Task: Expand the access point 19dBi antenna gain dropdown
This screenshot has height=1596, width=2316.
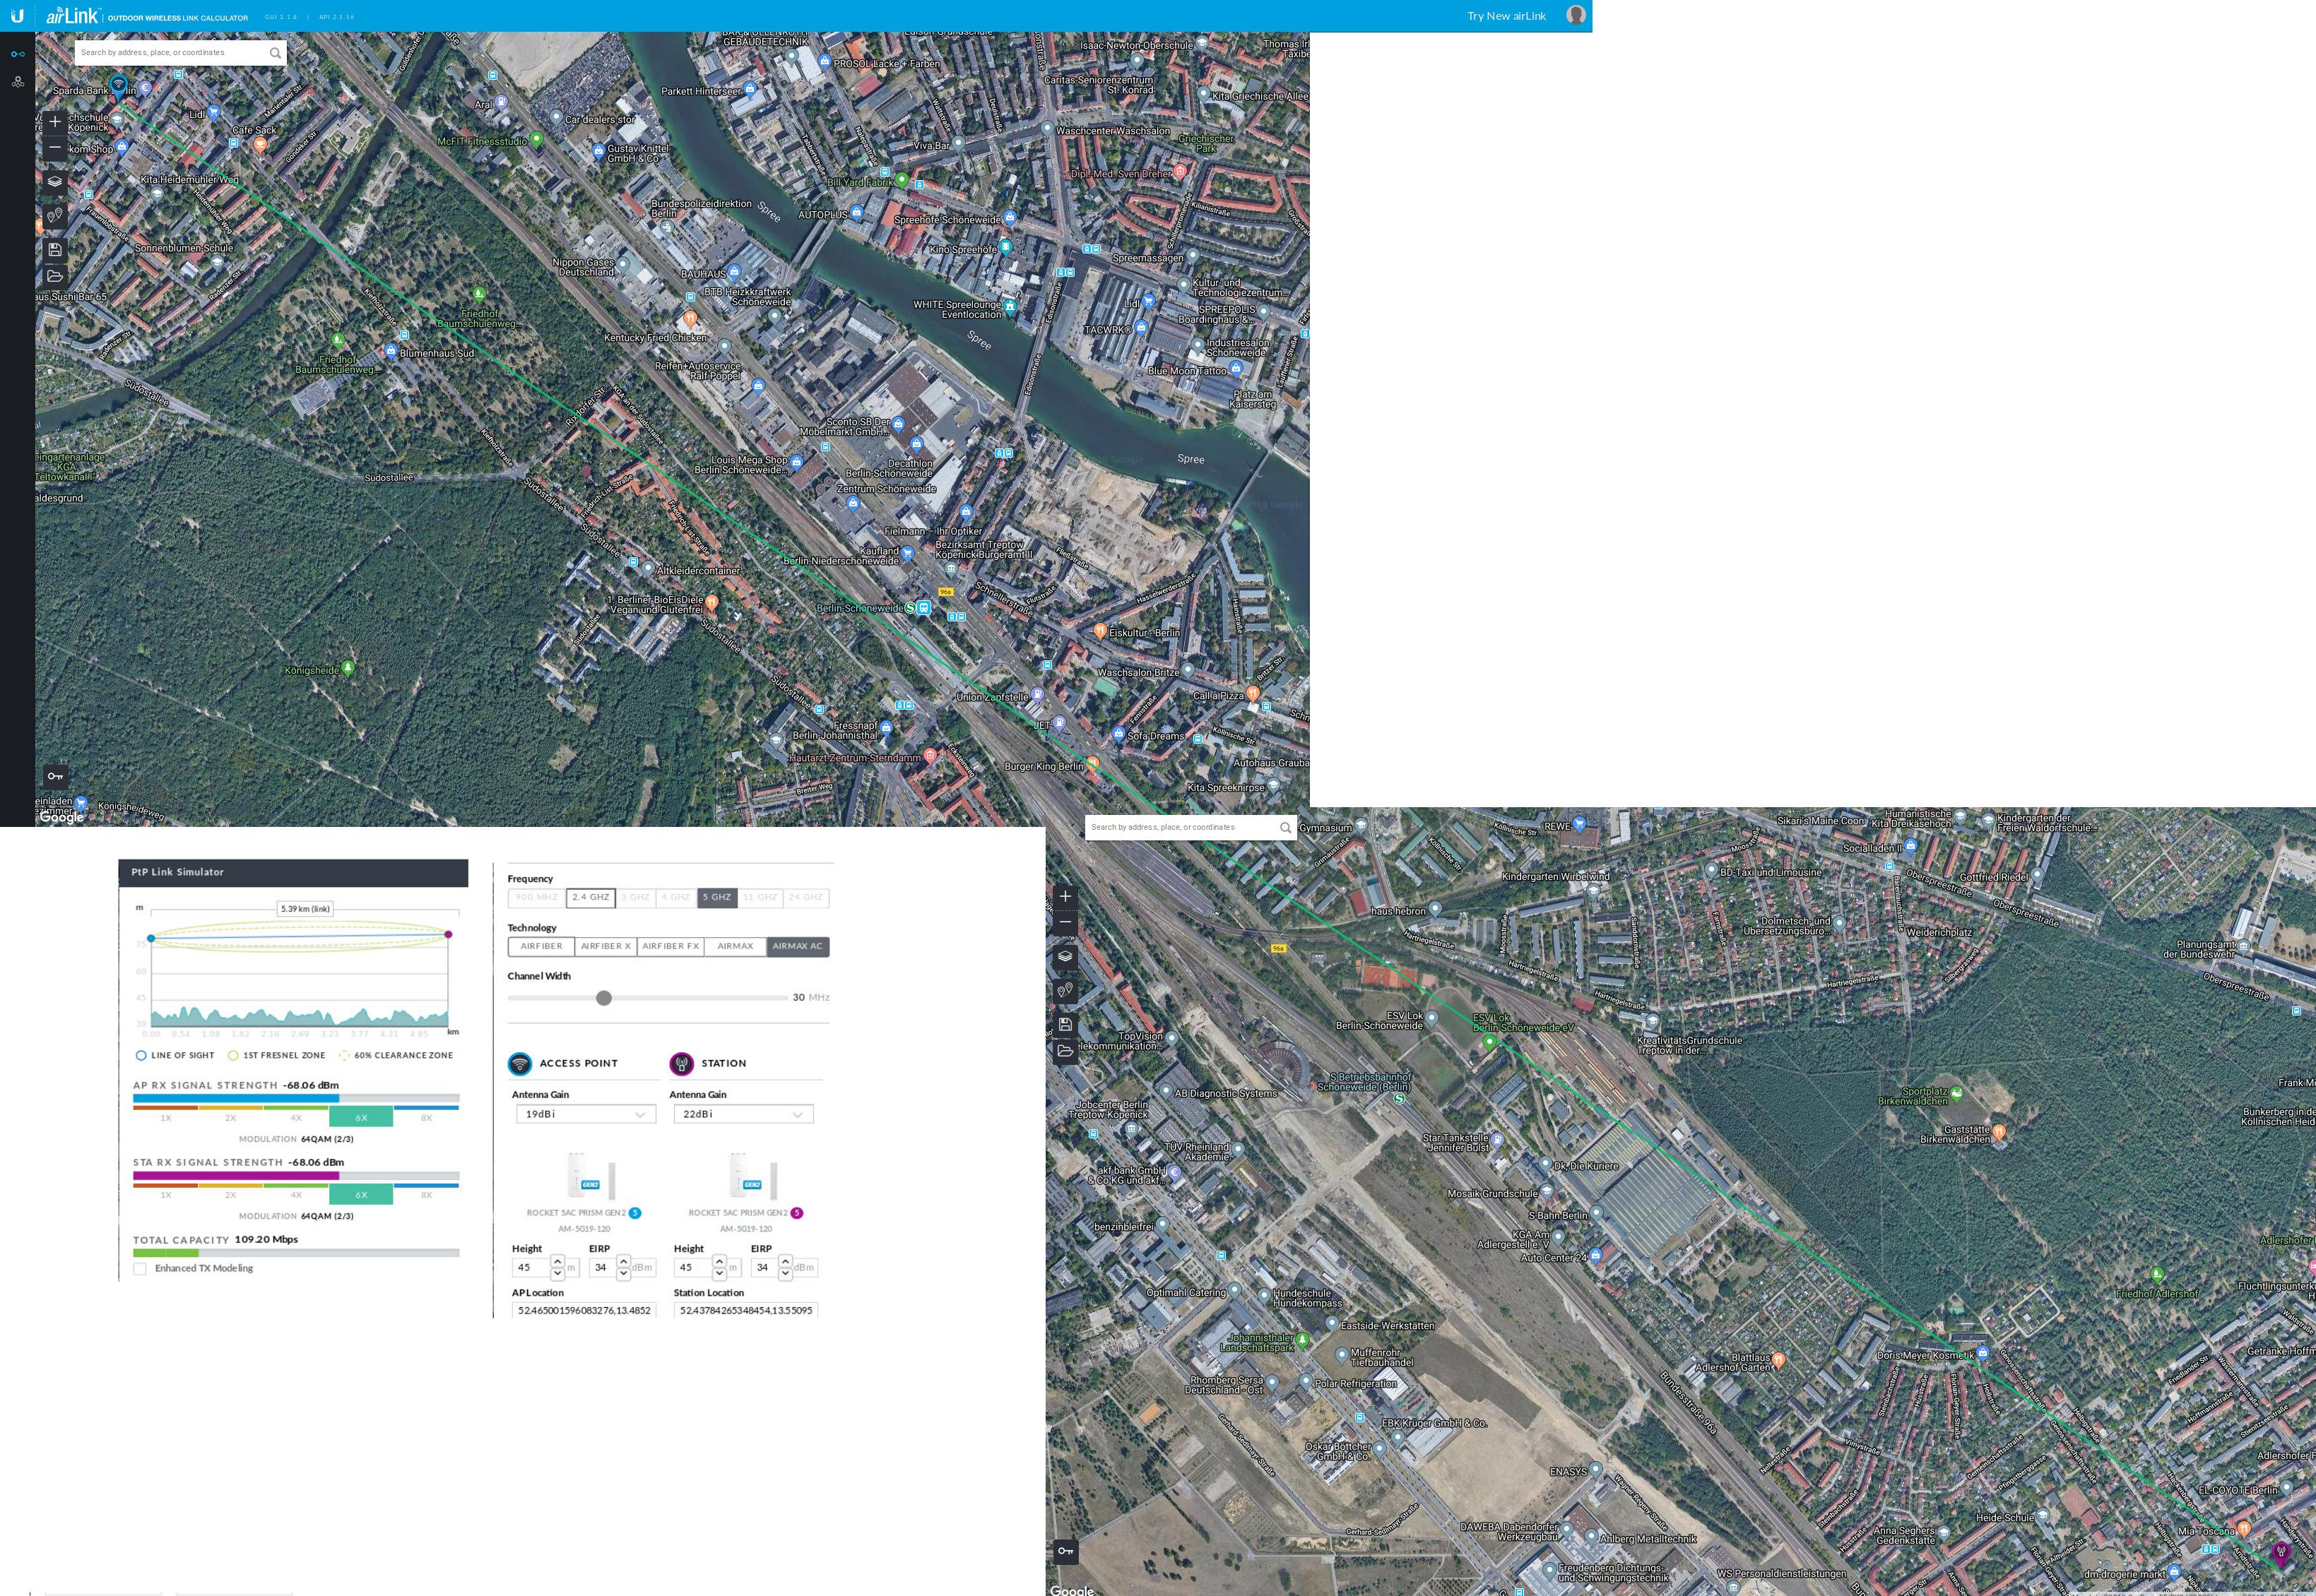Action: tap(585, 1114)
